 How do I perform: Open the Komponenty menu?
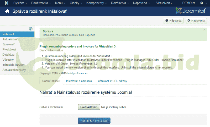pyautogui.click(x=96, y=3)
